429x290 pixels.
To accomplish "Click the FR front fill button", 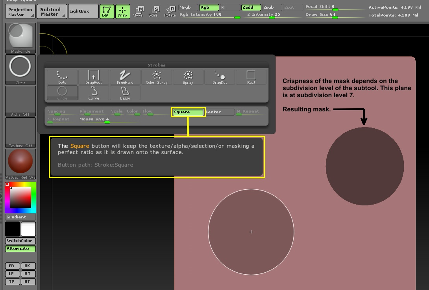I will (13, 266).
